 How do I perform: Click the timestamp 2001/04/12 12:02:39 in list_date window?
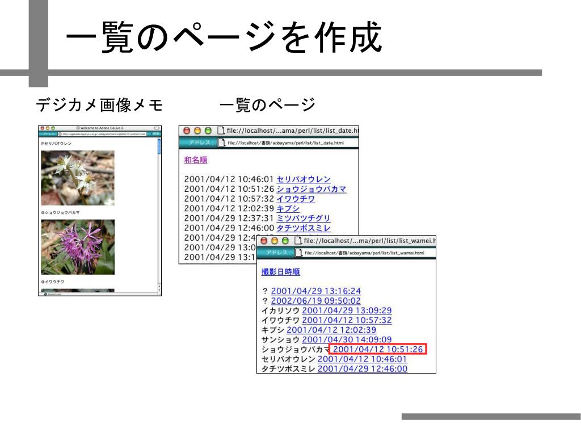(x=229, y=208)
